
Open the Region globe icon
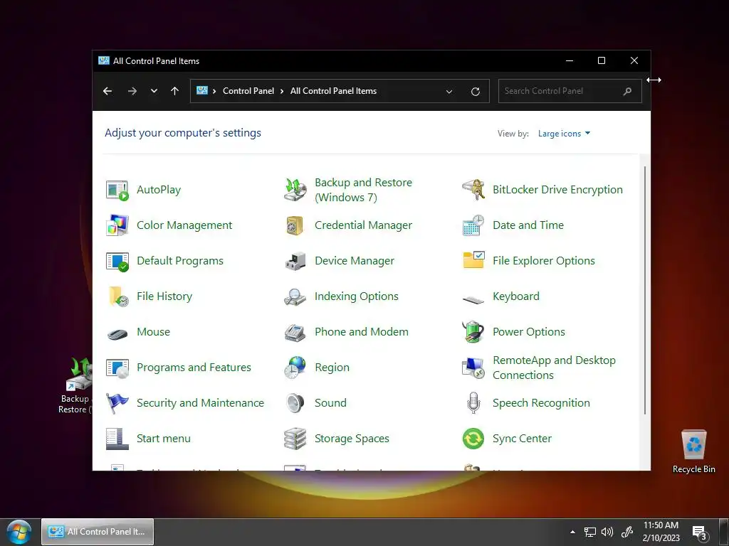[295, 368]
